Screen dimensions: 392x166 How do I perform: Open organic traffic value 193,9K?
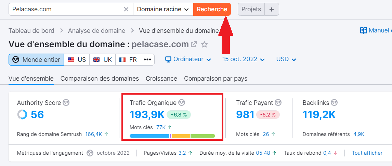pos(147,114)
